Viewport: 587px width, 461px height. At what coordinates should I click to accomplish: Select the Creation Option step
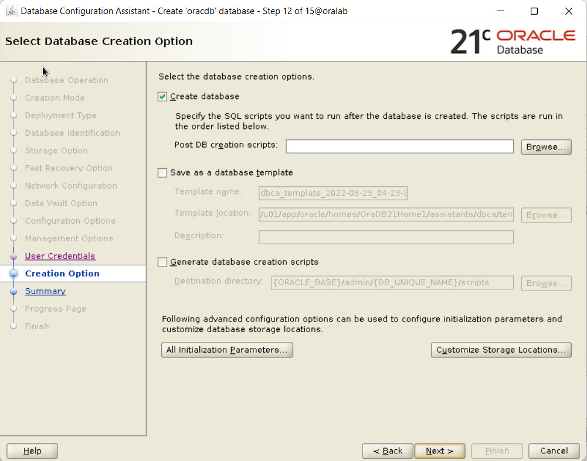coord(62,274)
